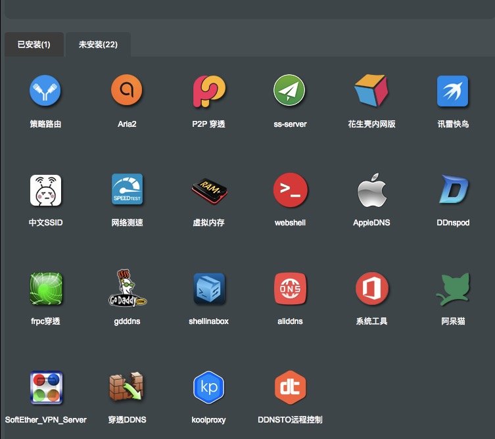Click the gdddns name label

127,321
